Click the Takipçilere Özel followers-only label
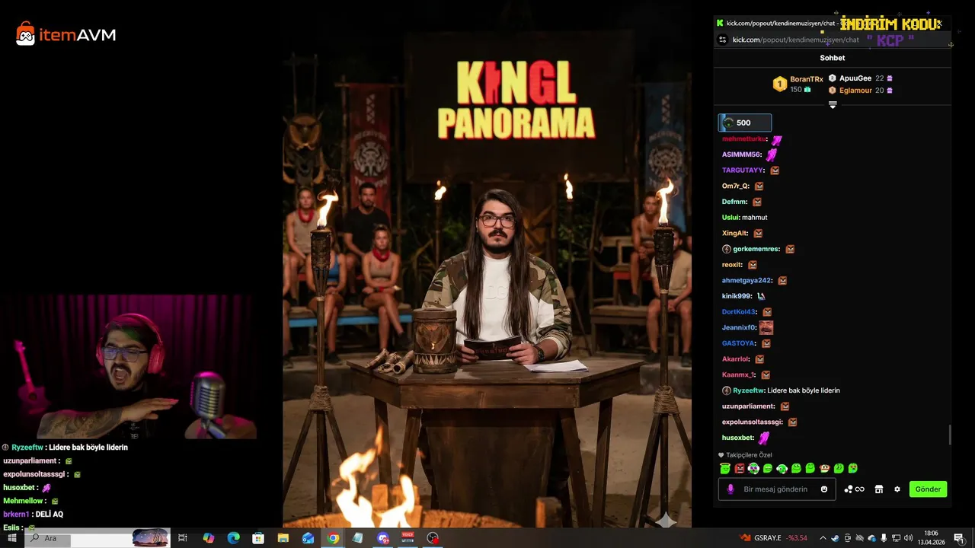Image resolution: width=975 pixels, height=548 pixels. click(x=749, y=455)
